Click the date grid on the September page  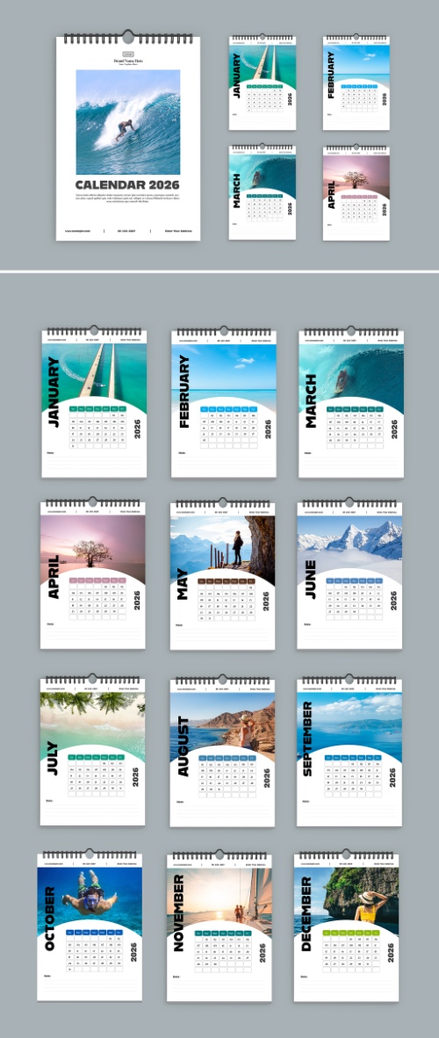coord(354,775)
